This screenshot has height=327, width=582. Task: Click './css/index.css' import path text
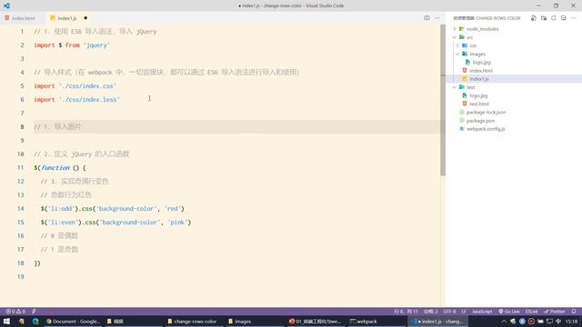87,86
